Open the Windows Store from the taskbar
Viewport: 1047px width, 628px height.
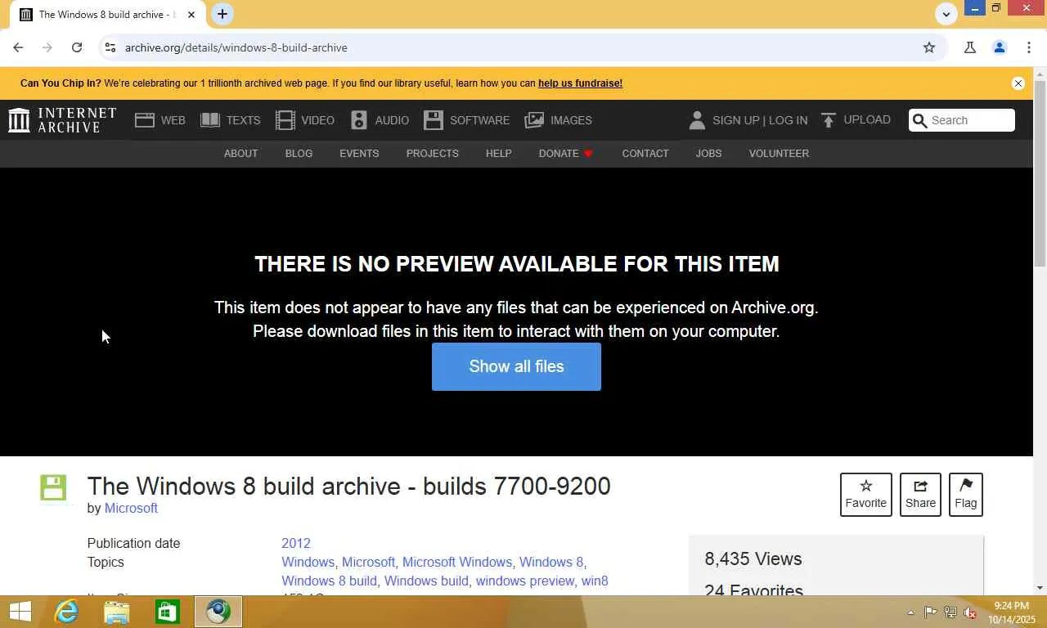[x=168, y=612]
